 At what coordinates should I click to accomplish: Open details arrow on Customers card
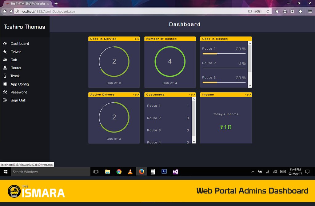[x=192, y=95]
